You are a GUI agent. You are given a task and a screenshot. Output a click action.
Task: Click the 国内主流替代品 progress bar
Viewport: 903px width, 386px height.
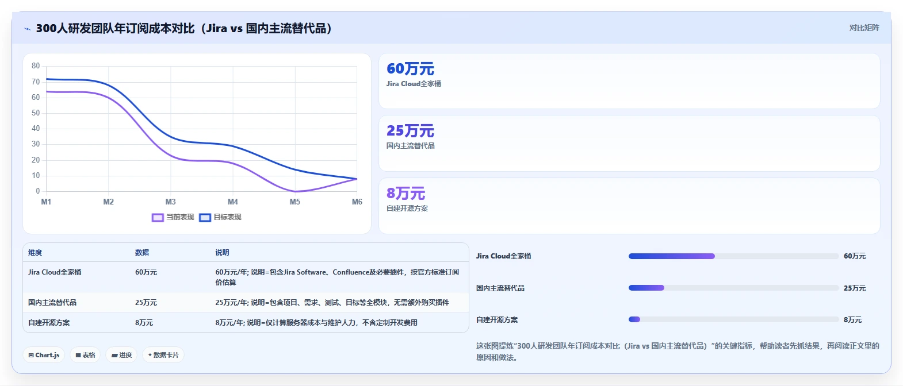pyautogui.click(x=733, y=288)
